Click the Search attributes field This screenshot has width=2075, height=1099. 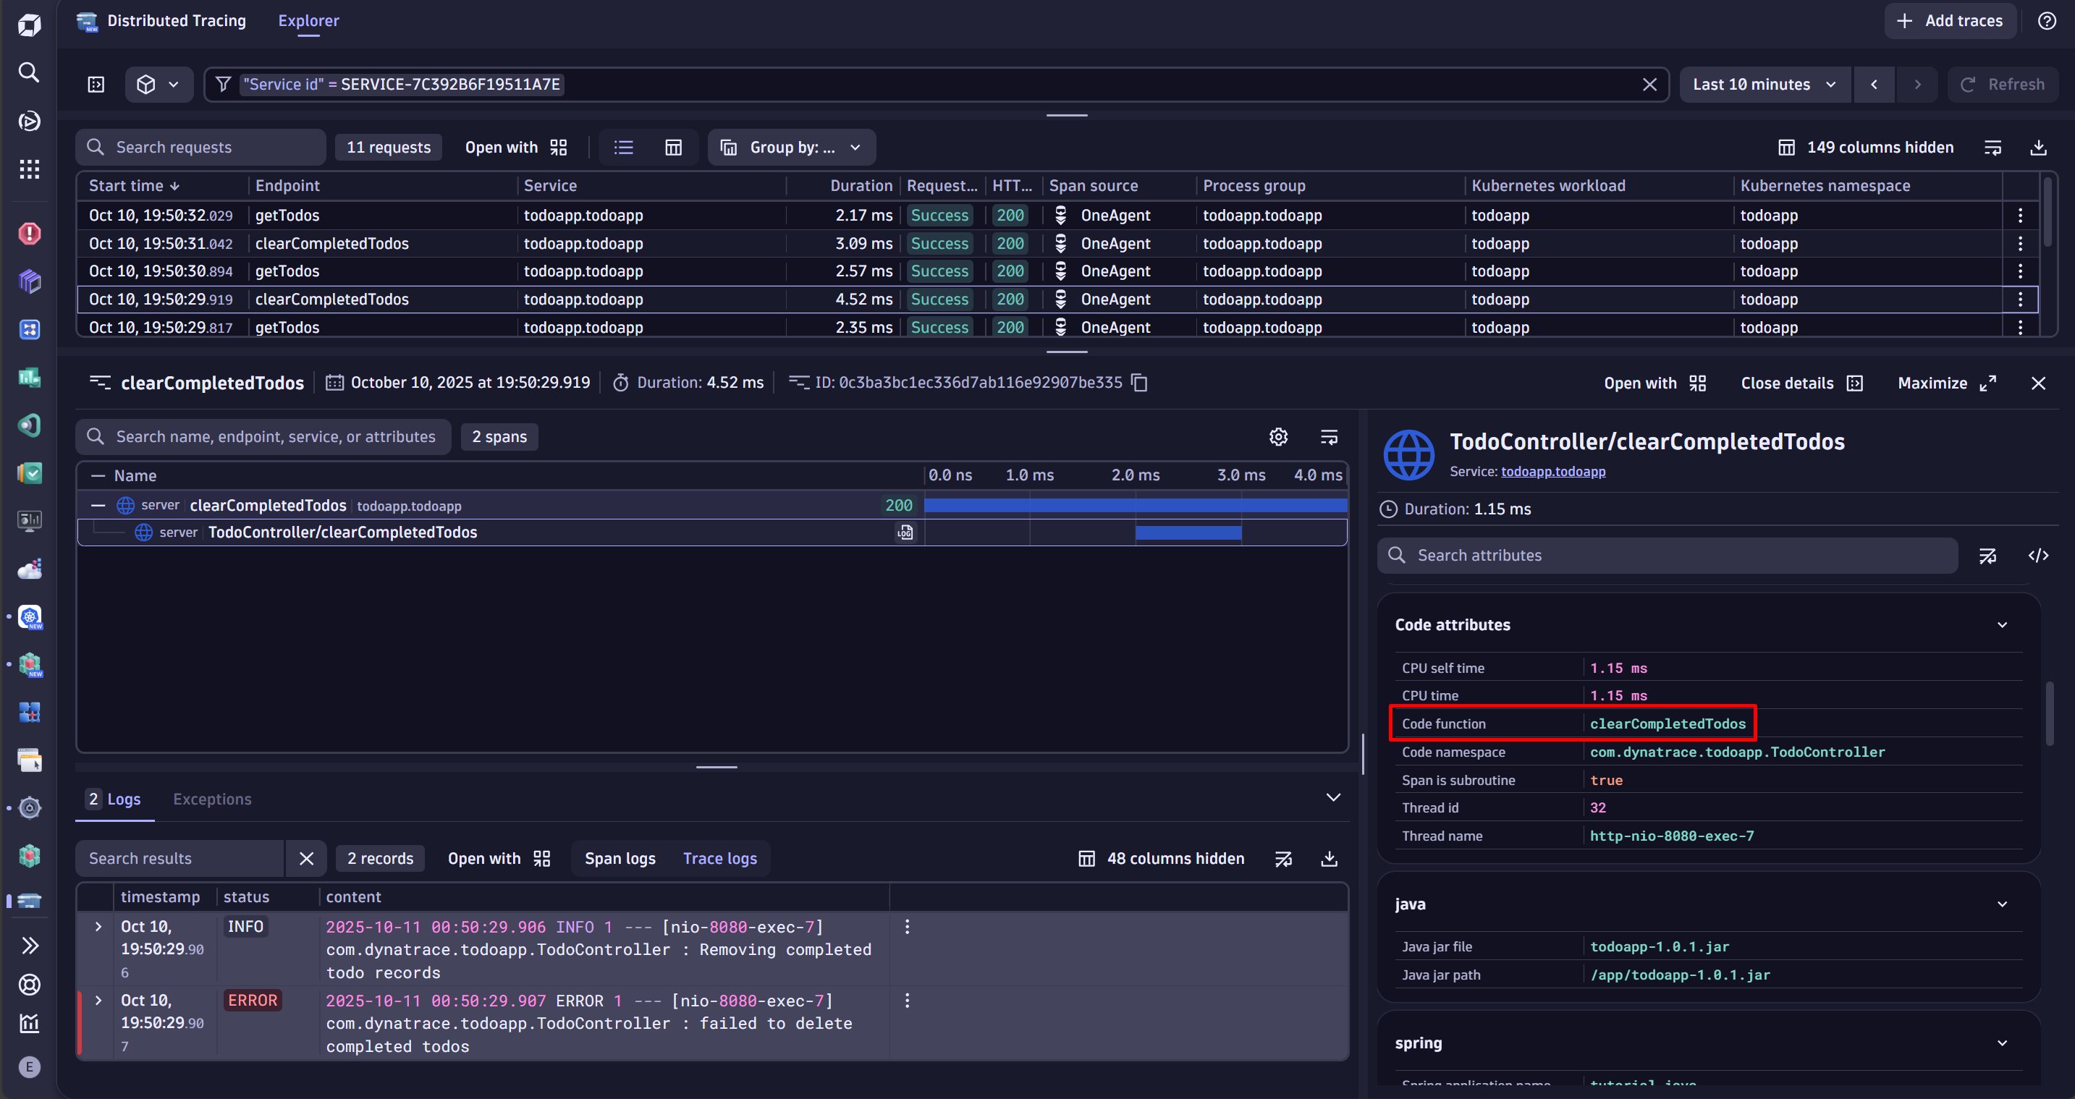click(x=1668, y=556)
